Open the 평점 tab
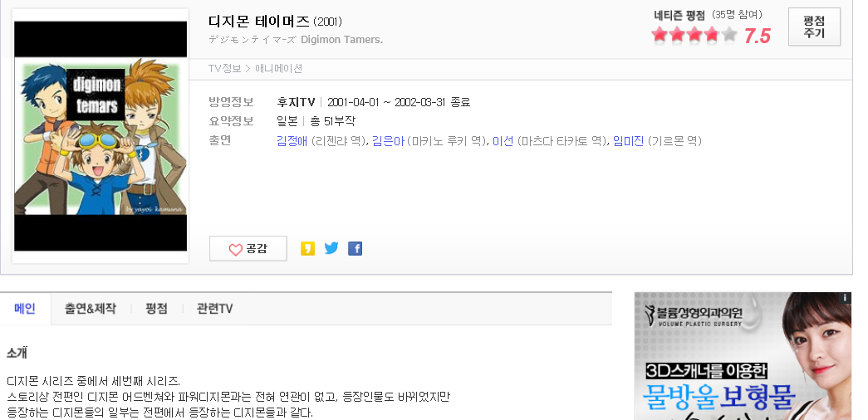The image size is (868, 420). click(156, 308)
